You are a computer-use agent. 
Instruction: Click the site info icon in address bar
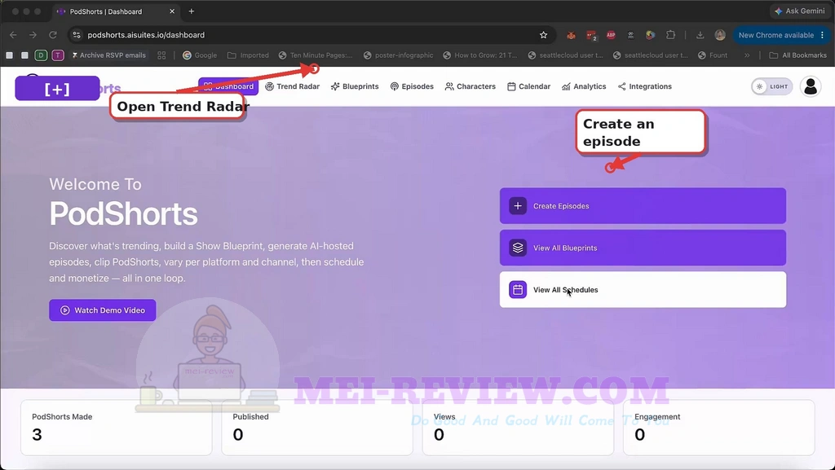click(77, 35)
